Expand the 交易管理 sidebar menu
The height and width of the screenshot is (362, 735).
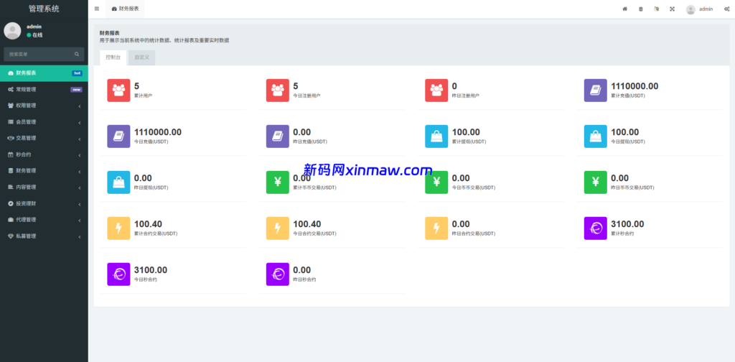point(44,139)
